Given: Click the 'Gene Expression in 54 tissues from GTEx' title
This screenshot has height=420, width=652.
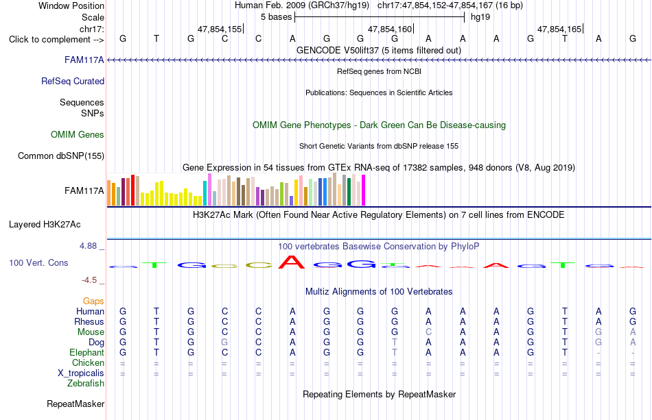Looking at the screenshot, I should [x=379, y=168].
